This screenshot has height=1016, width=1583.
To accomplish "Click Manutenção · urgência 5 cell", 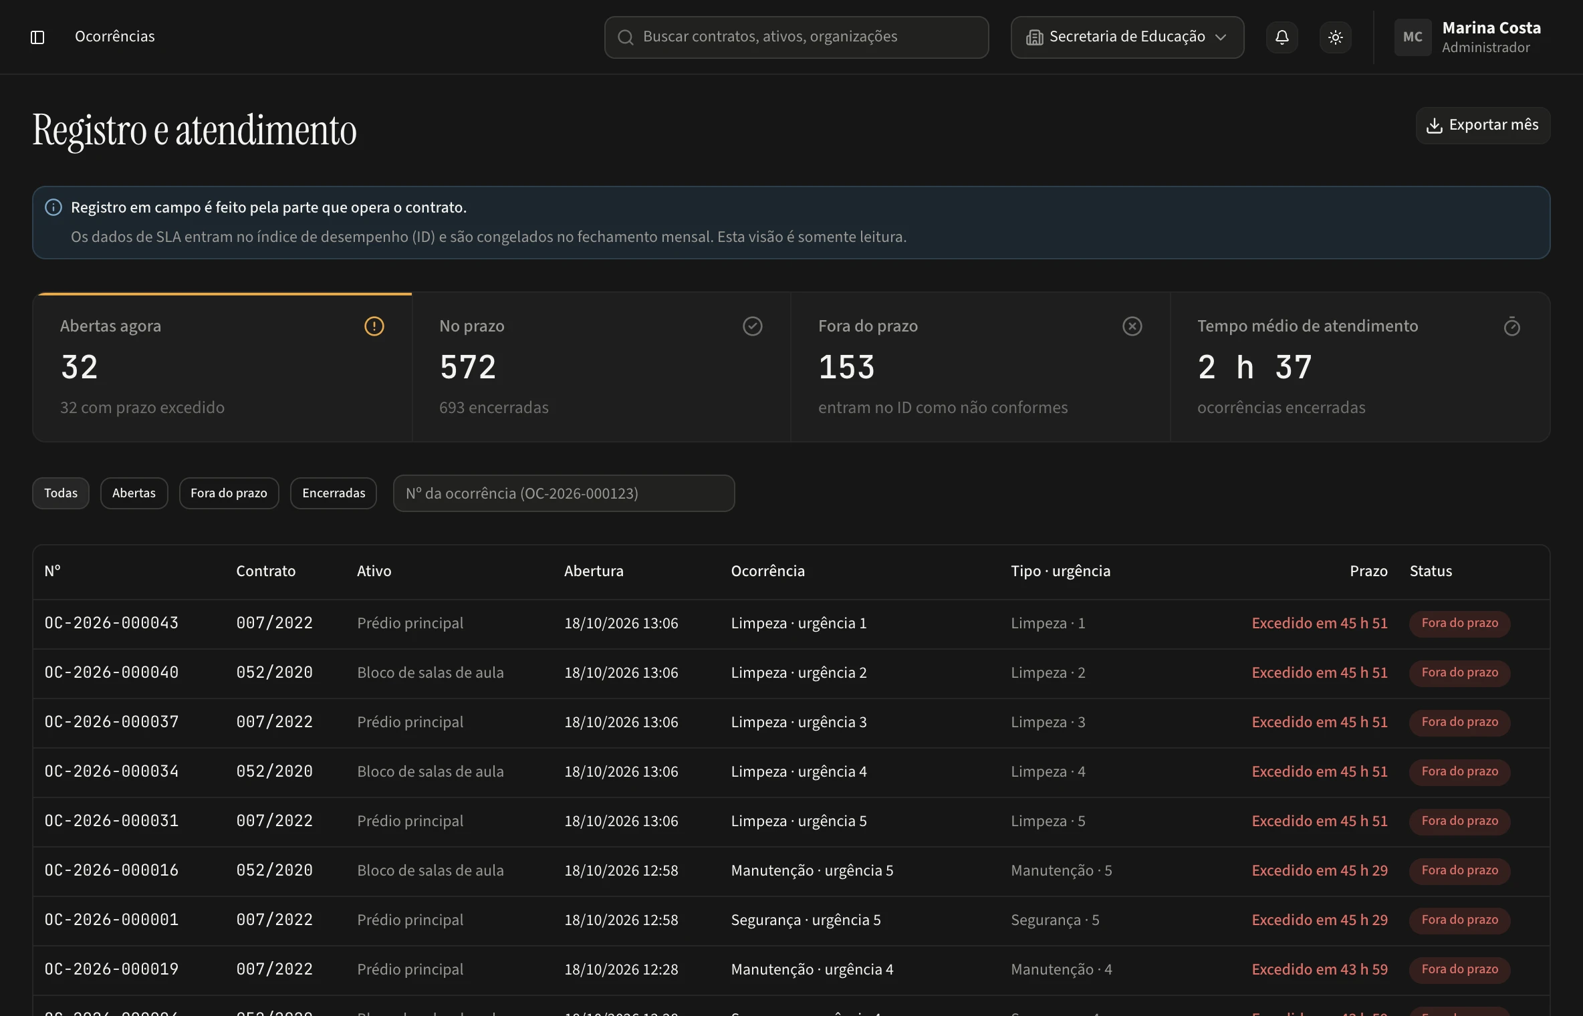I will point(812,870).
